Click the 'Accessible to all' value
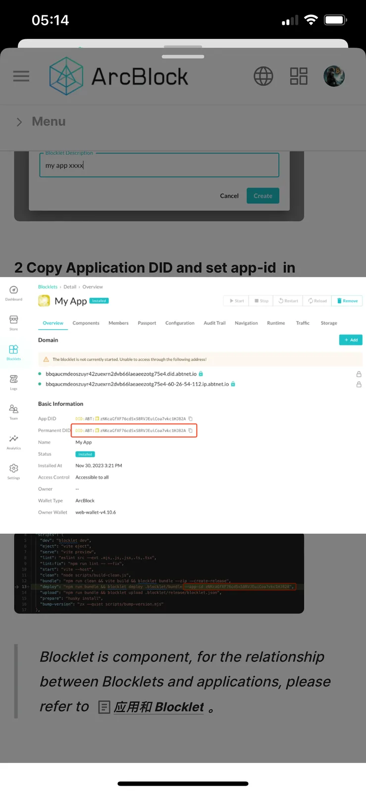The height and width of the screenshot is (793, 366). pyautogui.click(x=92, y=477)
